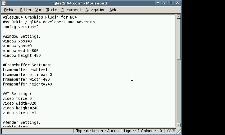Image resolution: width=225 pixels, height=135 pixels.
Task: Maximize the Mousepad window
Action: (x=171, y=3)
